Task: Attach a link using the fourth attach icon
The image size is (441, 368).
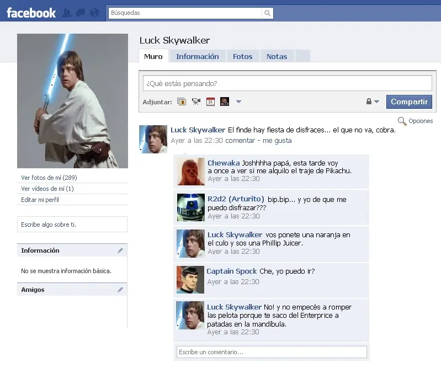Action: pos(225,102)
